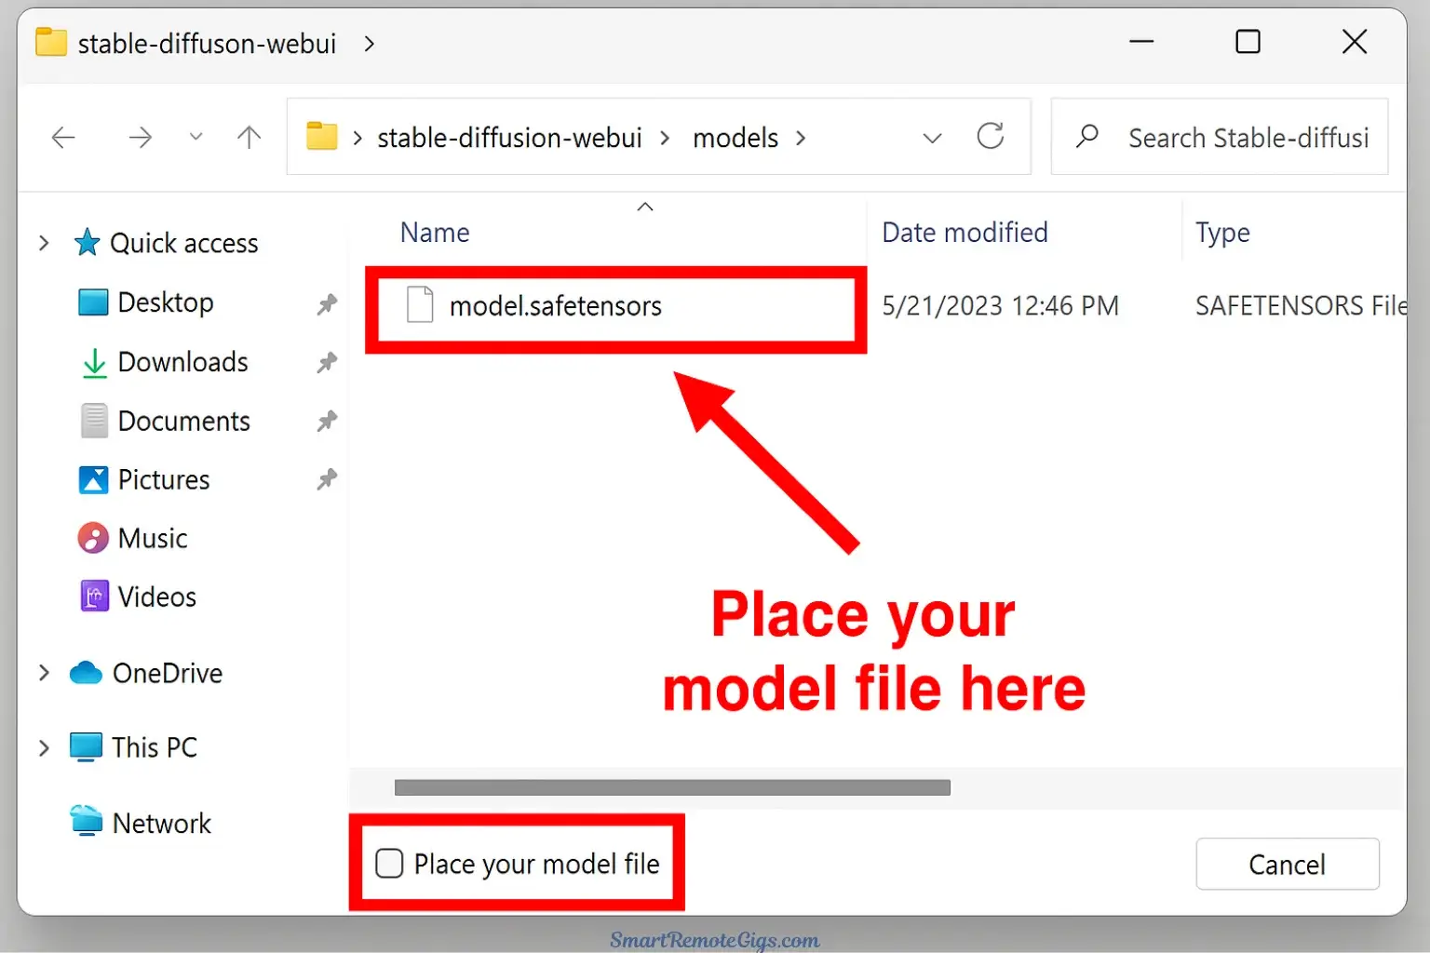Open Videos folder in navigation pane
Image resolution: width=1430 pixels, height=953 pixels.
coord(156,597)
